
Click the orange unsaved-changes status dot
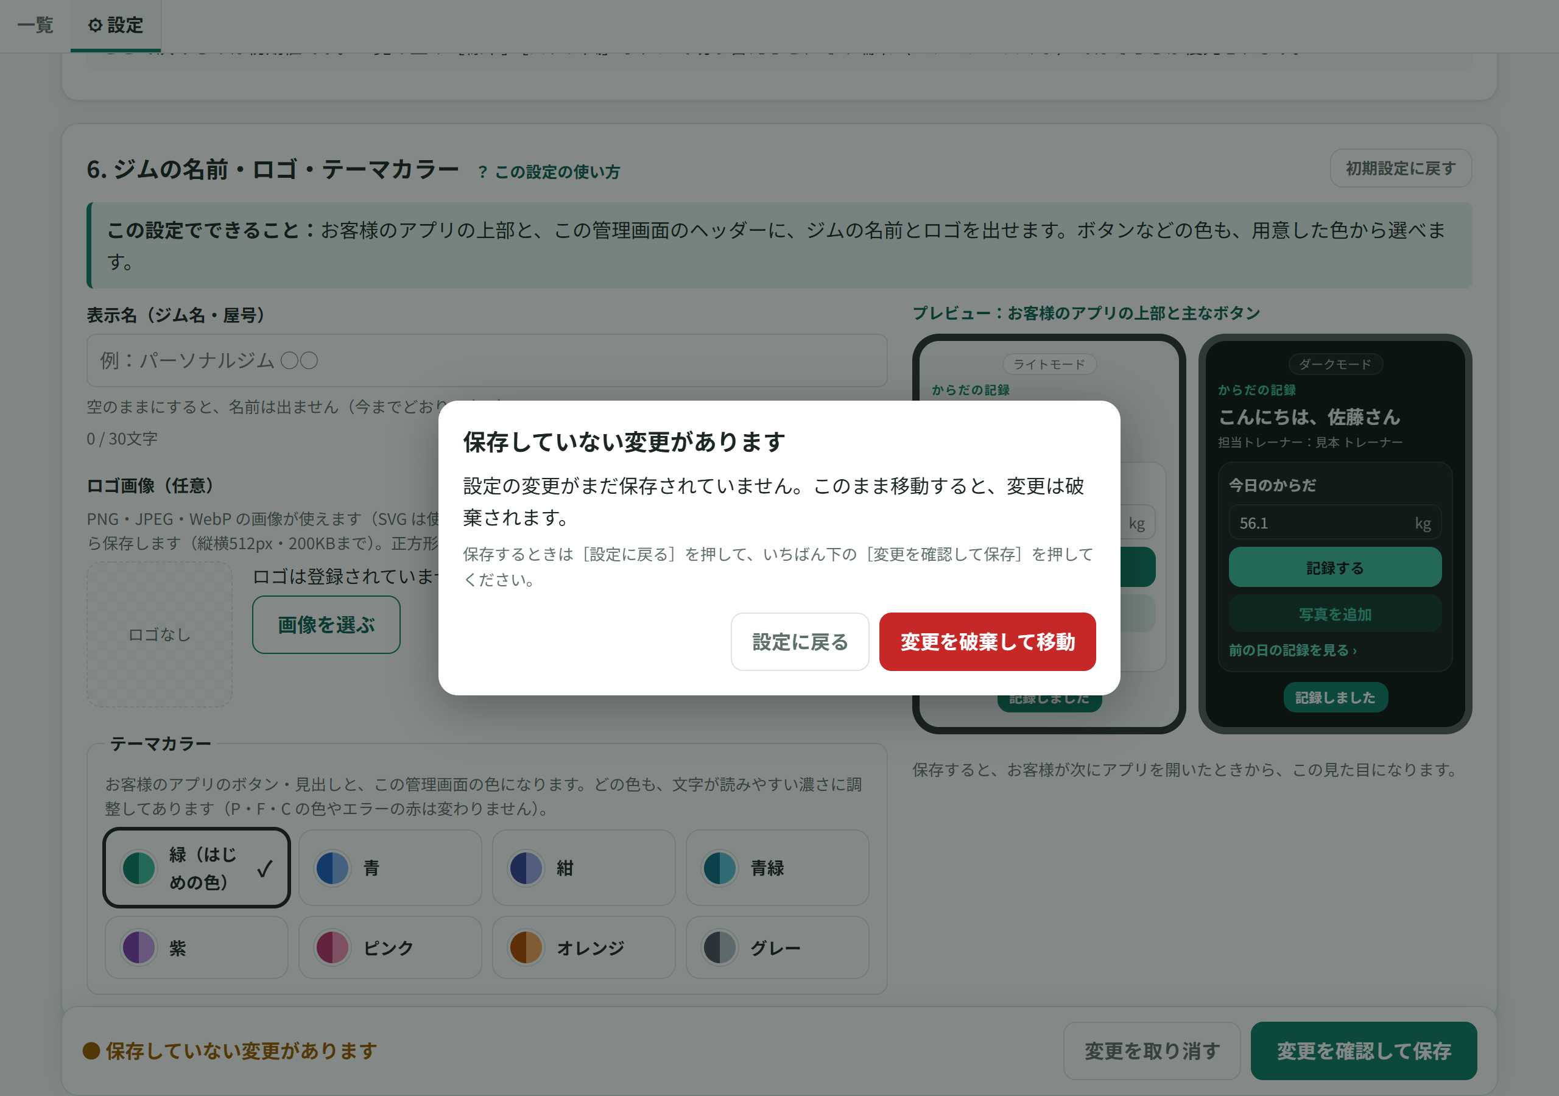click(91, 1051)
